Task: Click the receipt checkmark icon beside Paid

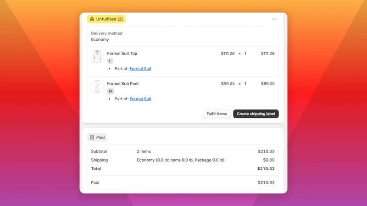Action: tap(92, 137)
